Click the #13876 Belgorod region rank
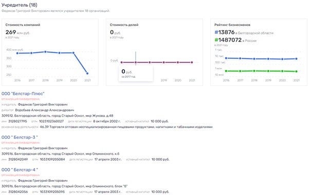The width and height of the screenshot is (332, 195). click(x=225, y=32)
